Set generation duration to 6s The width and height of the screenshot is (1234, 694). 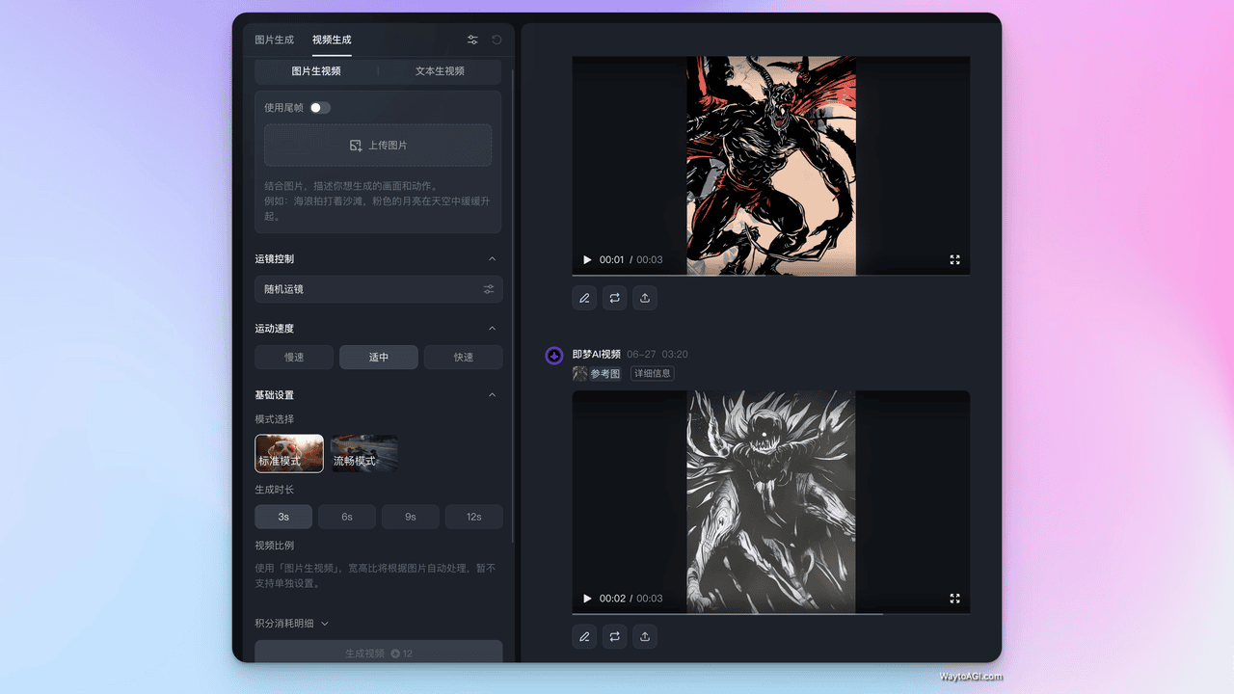pos(347,517)
